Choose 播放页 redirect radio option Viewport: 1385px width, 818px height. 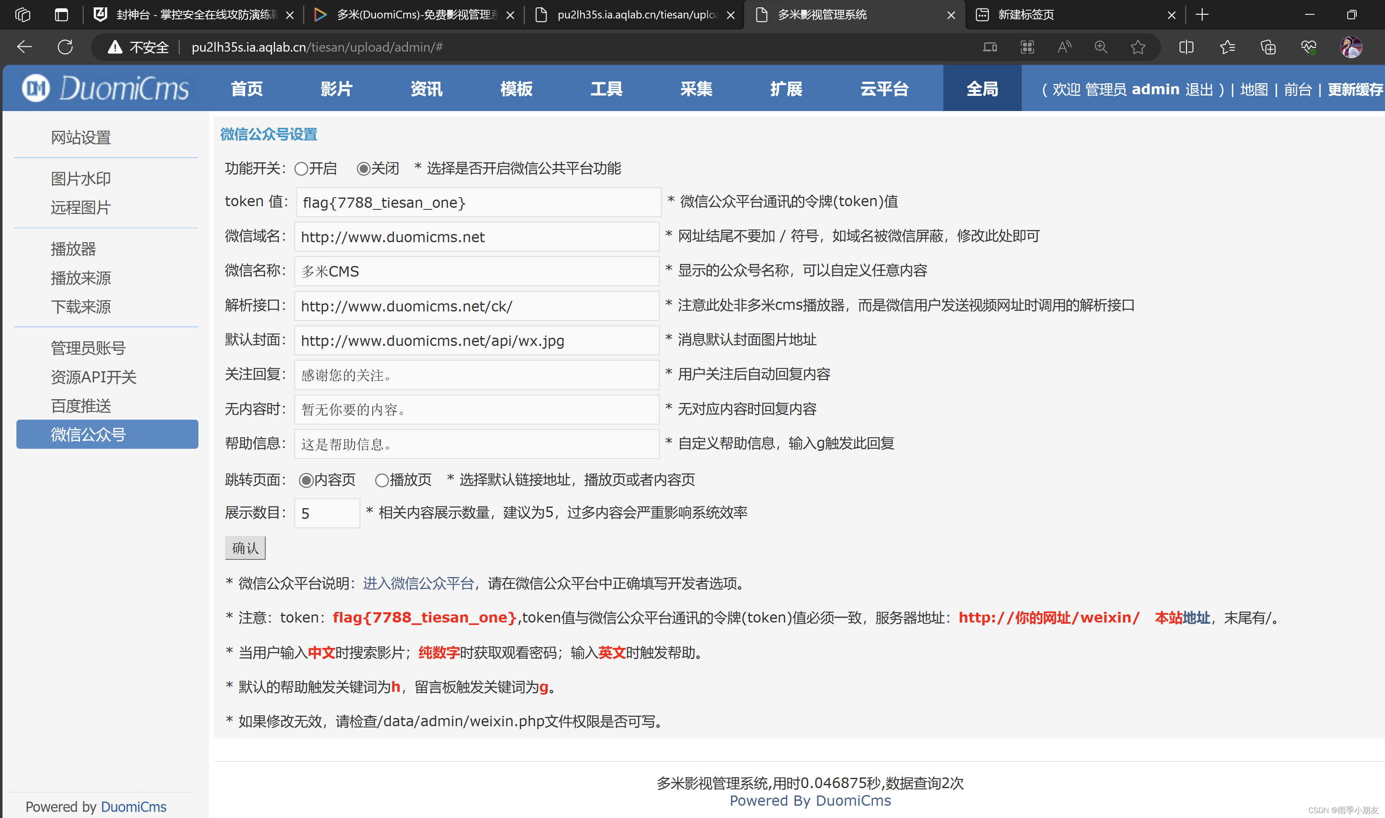pyautogui.click(x=382, y=480)
